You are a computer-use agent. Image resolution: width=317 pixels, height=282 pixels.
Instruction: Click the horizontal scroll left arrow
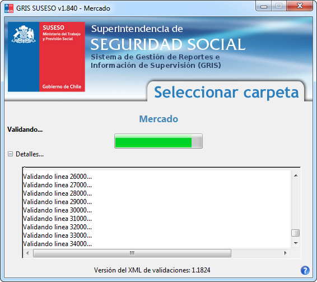coord(27,253)
